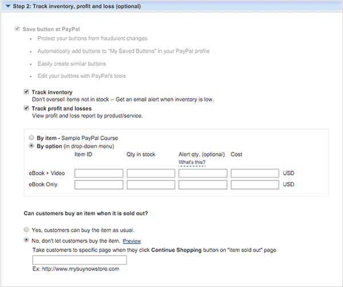The height and width of the screenshot is (287, 343).
Task: Toggle the Save button at PayPal checkbox
Action: [17, 29]
